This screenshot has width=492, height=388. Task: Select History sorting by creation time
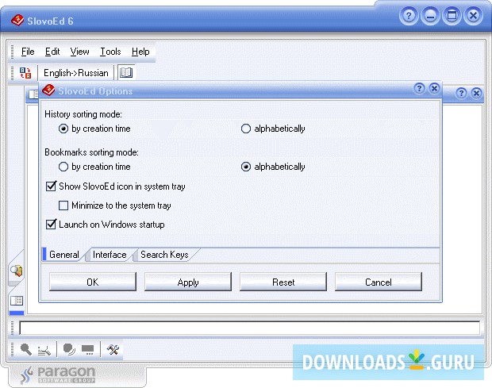click(x=94, y=129)
